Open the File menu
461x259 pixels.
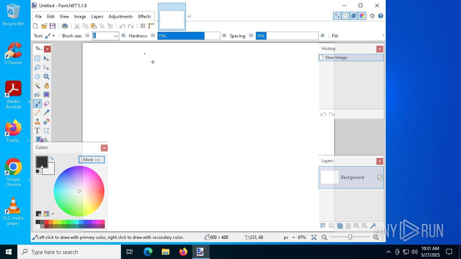(x=39, y=17)
